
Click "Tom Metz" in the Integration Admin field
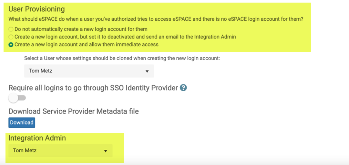tap(25, 150)
